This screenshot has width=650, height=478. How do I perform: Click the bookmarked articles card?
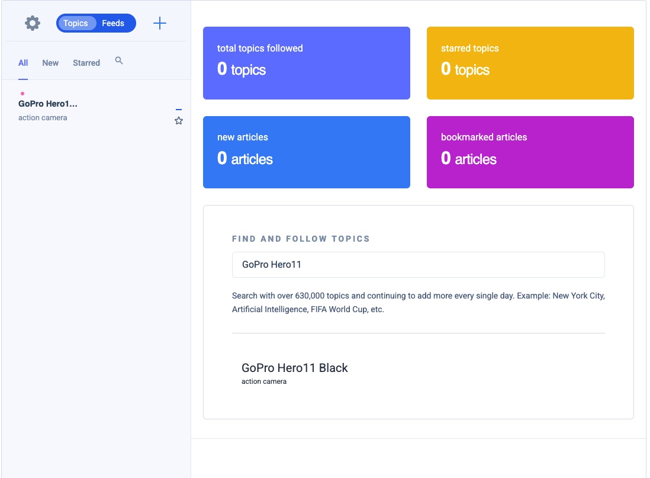pyautogui.click(x=530, y=152)
